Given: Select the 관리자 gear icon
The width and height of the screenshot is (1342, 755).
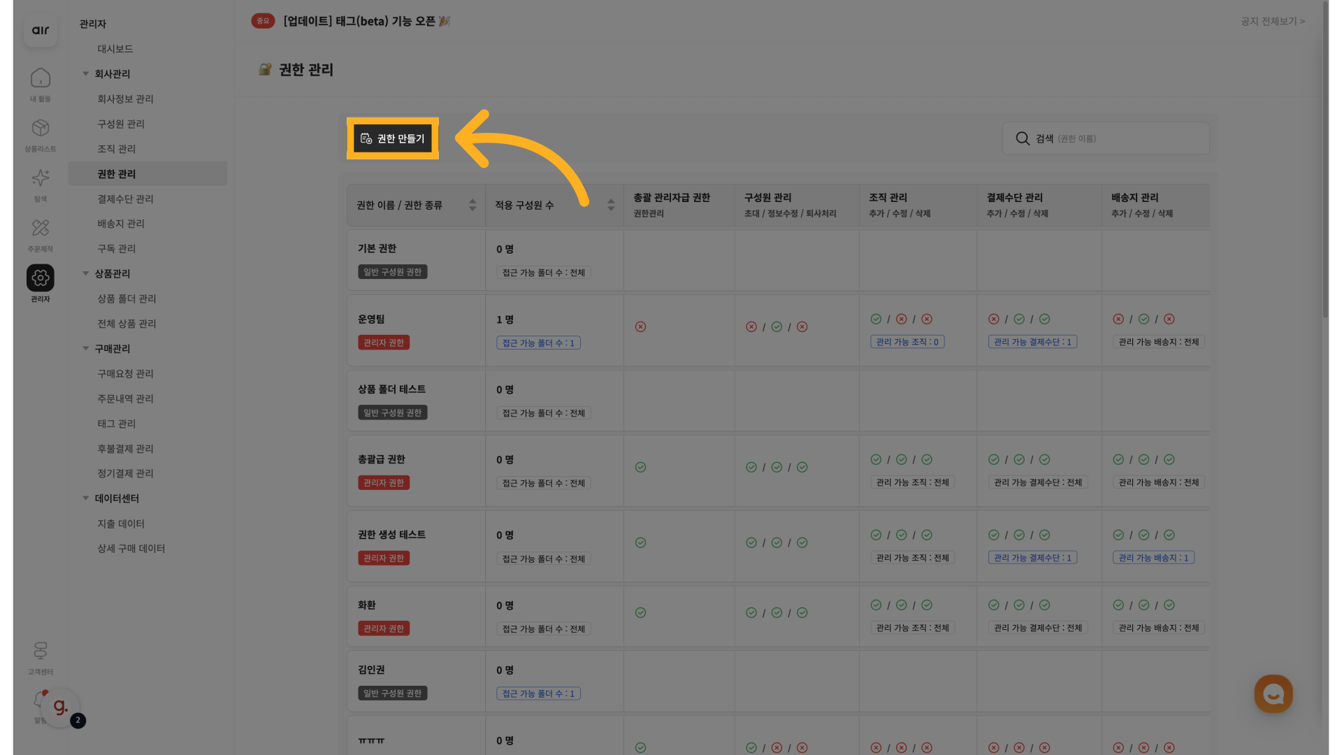Looking at the screenshot, I should click(x=41, y=278).
